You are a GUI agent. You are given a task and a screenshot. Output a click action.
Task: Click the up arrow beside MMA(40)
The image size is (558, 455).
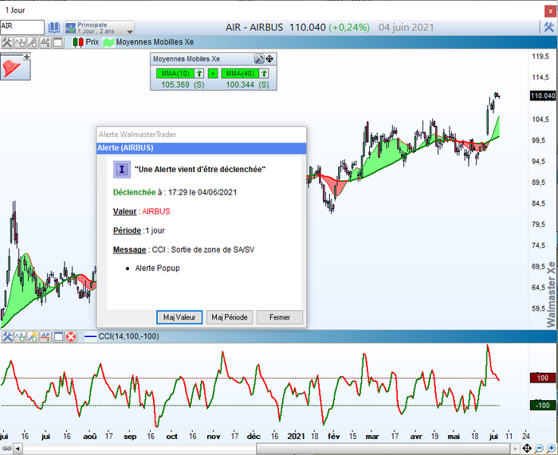tap(264, 73)
